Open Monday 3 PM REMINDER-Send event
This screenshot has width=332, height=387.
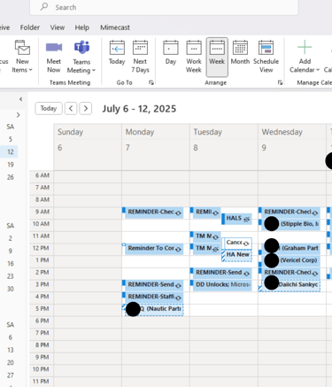click(x=153, y=285)
